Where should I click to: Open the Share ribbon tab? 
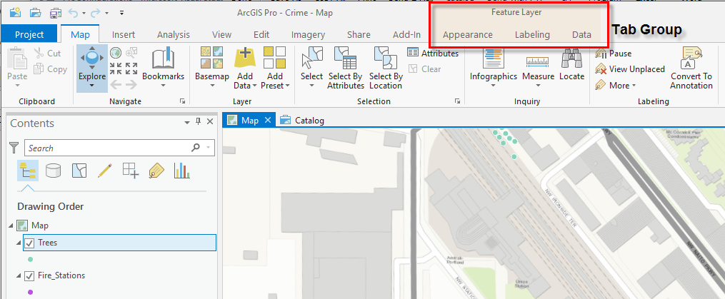pyautogui.click(x=359, y=35)
